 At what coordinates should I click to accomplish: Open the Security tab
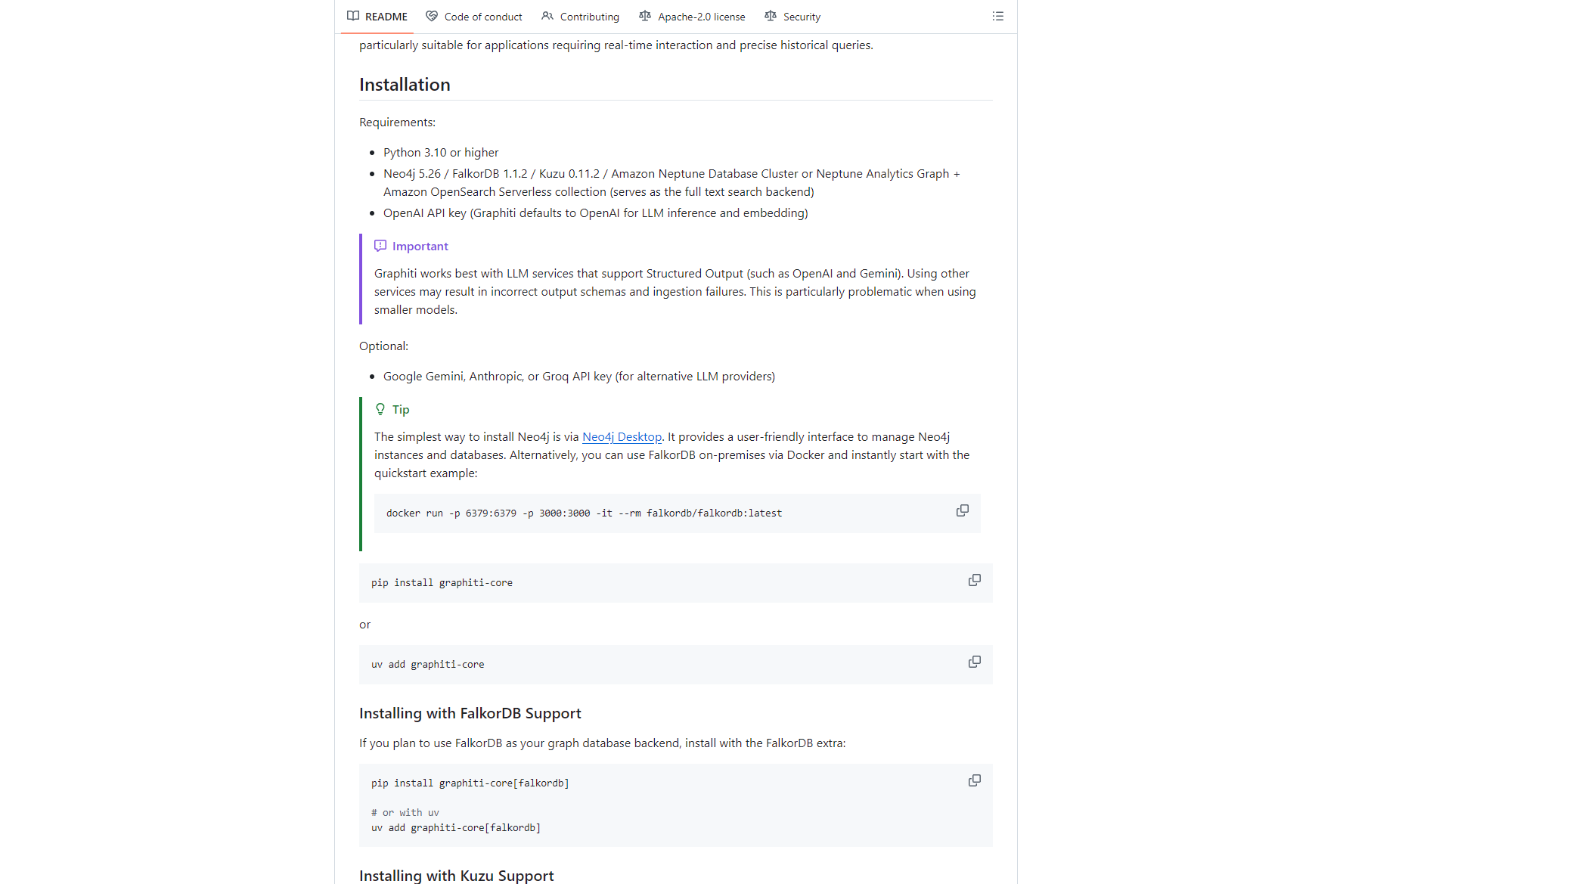point(802,17)
